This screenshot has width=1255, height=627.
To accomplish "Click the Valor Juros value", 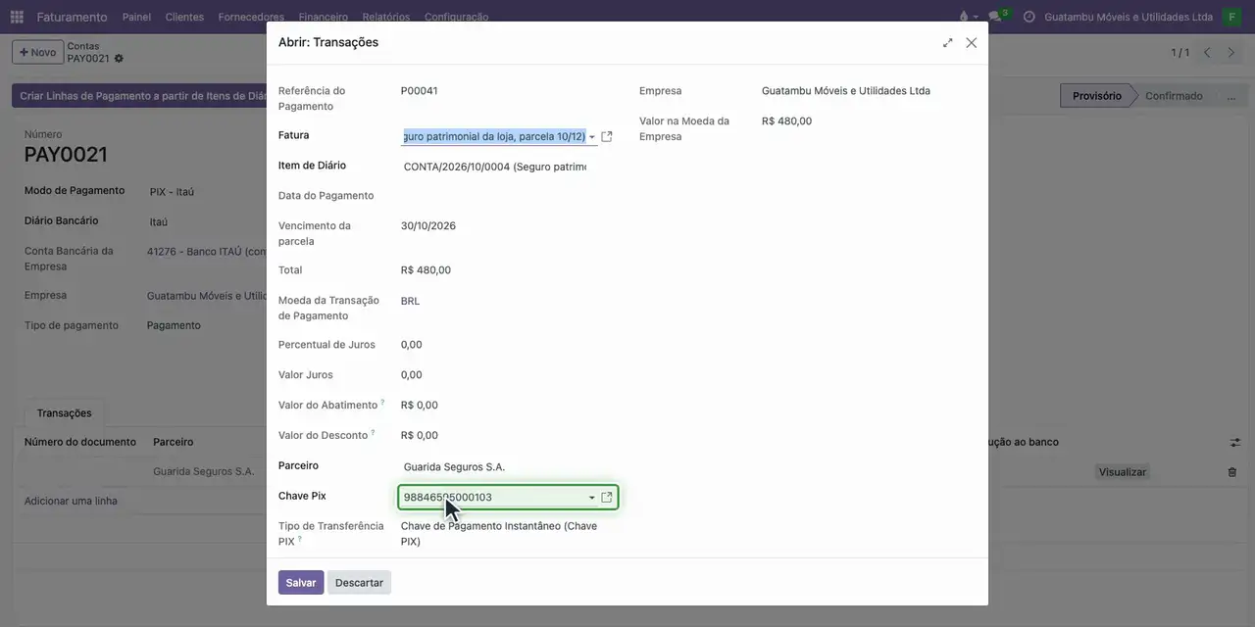I will pos(412,375).
